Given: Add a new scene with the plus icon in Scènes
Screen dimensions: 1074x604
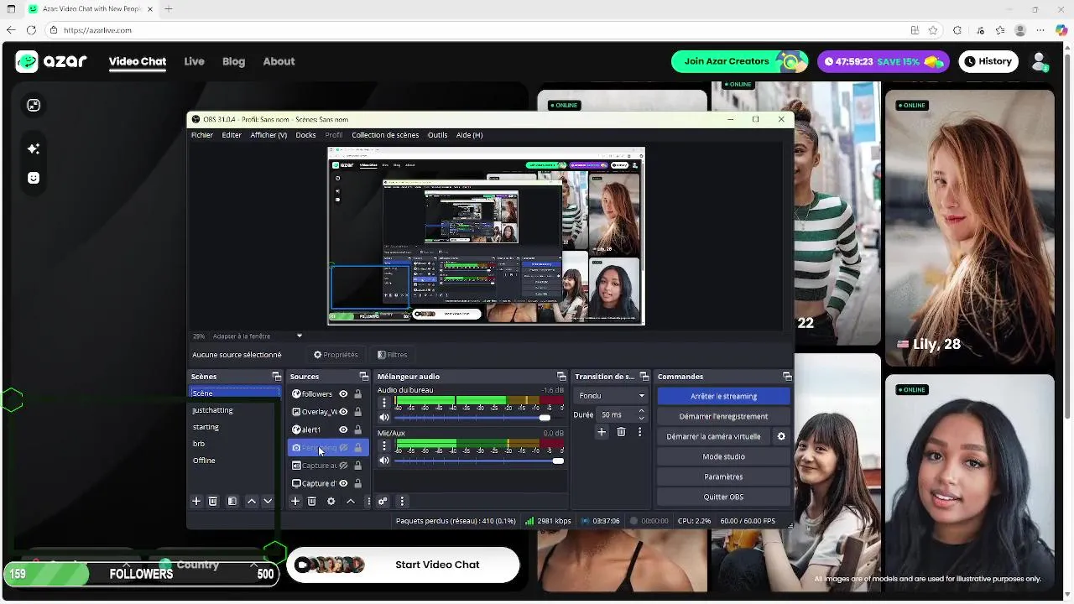Looking at the screenshot, I should tap(196, 501).
